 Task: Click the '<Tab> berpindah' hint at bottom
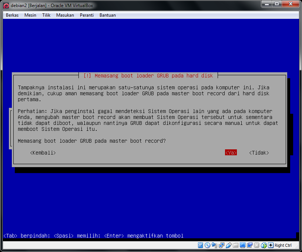(27, 236)
